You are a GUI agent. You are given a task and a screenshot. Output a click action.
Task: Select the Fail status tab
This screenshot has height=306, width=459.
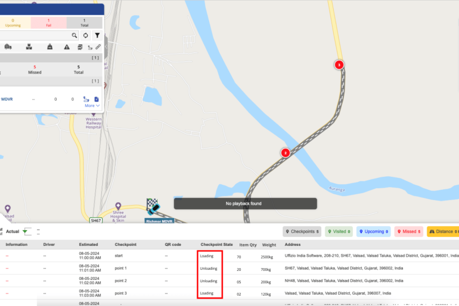48,23
